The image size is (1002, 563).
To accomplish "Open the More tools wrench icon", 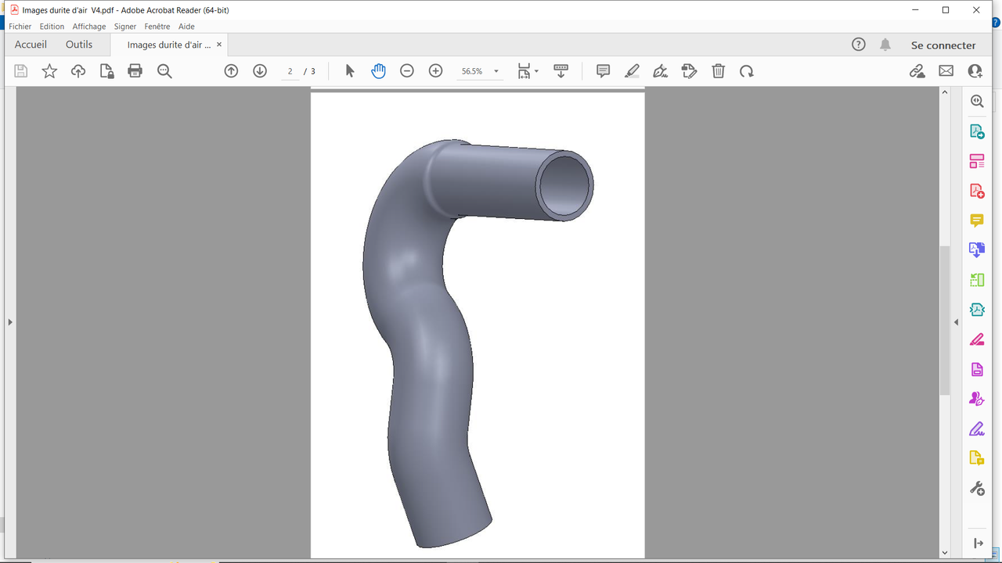I will [x=977, y=489].
